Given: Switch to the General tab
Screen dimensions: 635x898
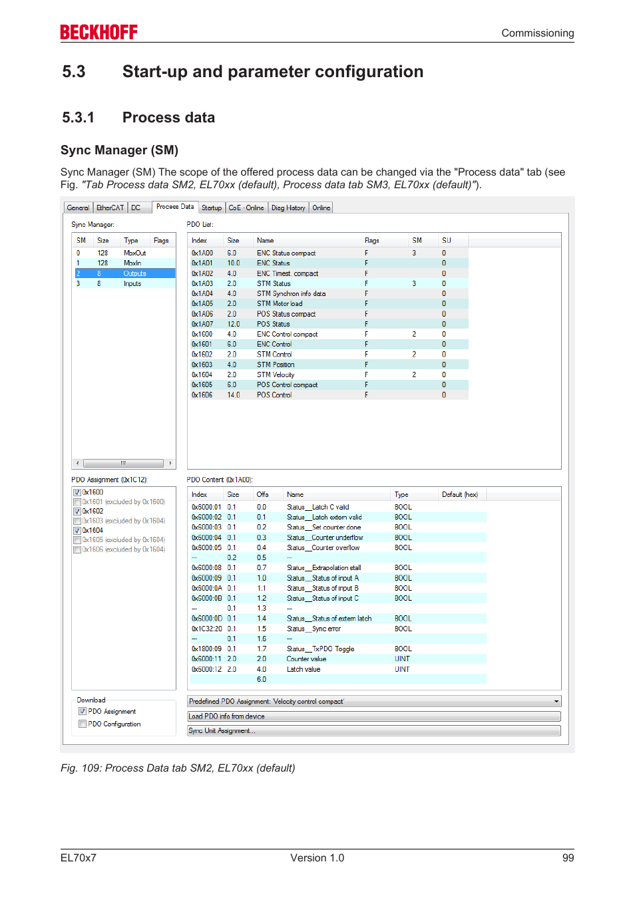Looking at the screenshot, I should pyautogui.click(x=78, y=208).
